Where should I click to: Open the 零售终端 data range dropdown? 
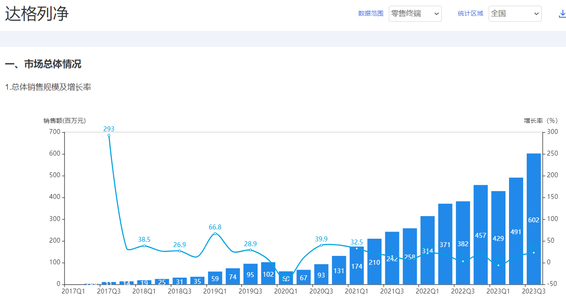click(x=415, y=14)
